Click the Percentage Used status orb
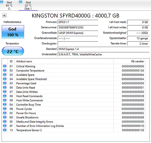The image size is (151, 143). [5, 83]
